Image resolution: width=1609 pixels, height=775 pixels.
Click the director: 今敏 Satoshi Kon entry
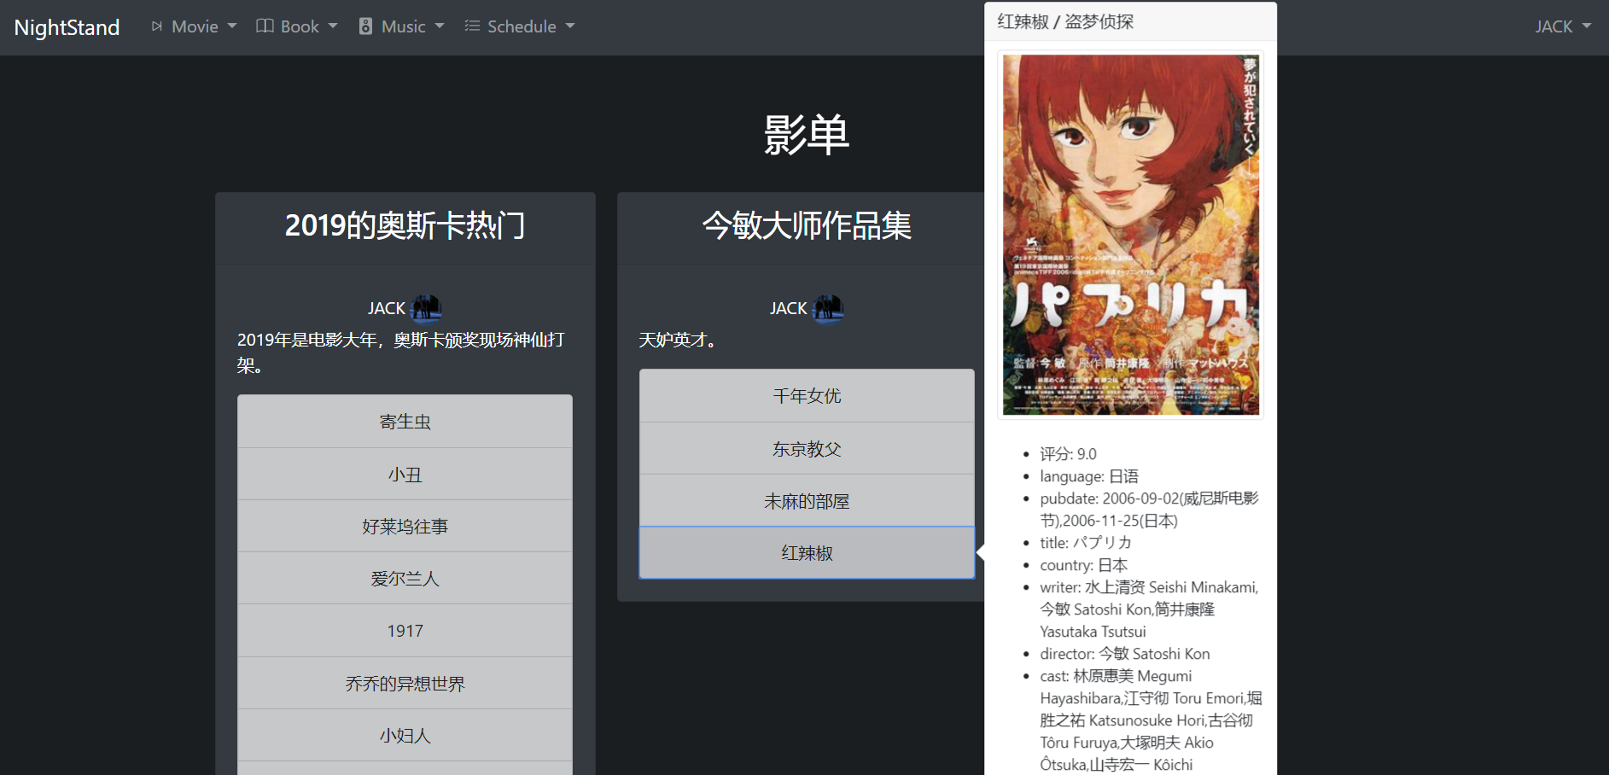(x=1125, y=654)
